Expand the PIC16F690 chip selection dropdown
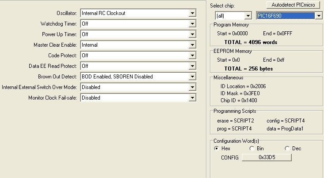 pos(319,16)
